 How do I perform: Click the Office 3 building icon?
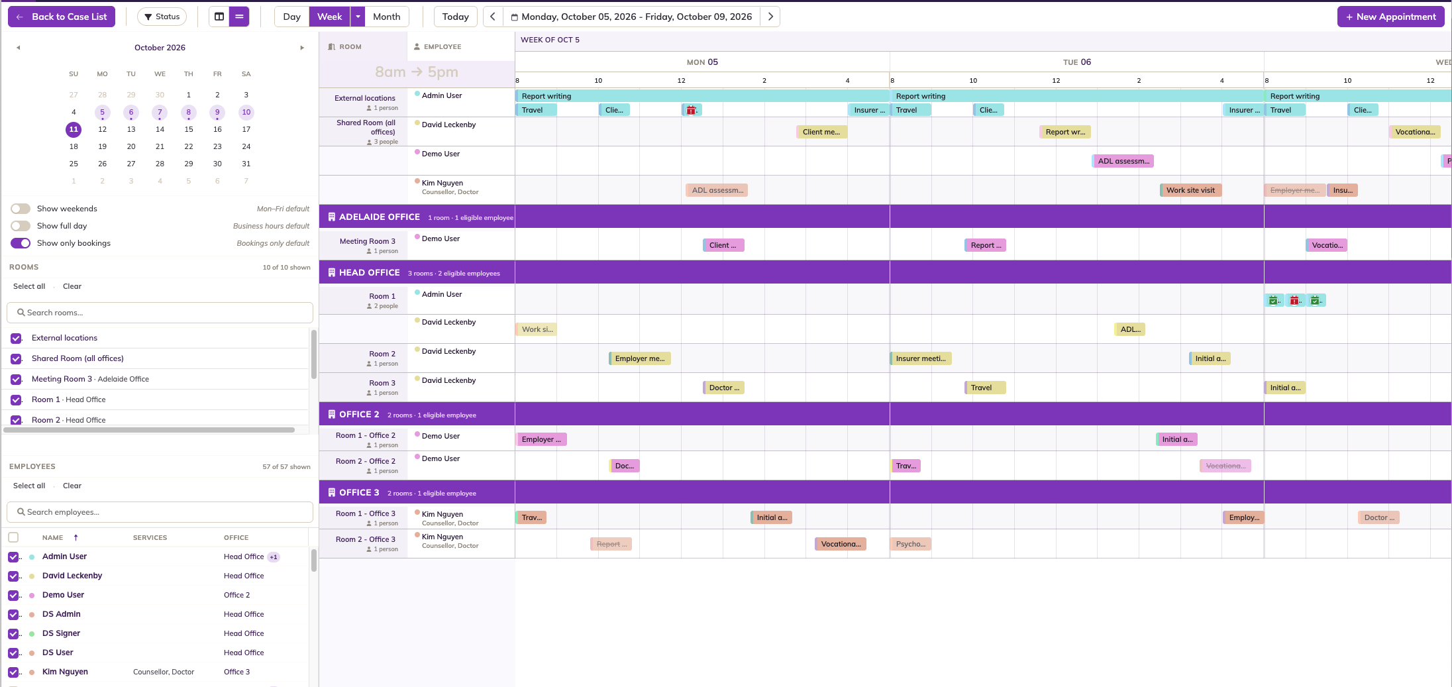coord(331,492)
